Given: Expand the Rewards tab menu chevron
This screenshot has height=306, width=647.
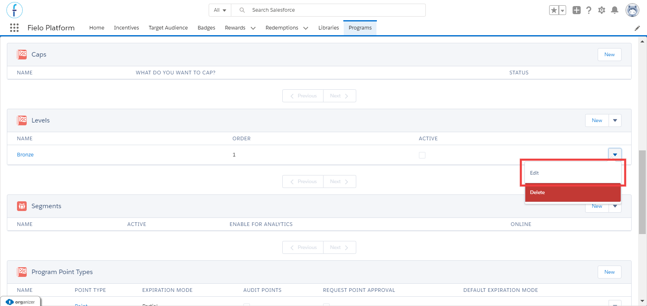Looking at the screenshot, I should pos(253,28).
